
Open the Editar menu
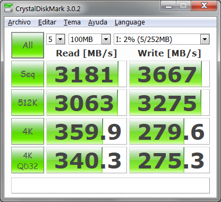pyautogui.click(x=47, y=22)
